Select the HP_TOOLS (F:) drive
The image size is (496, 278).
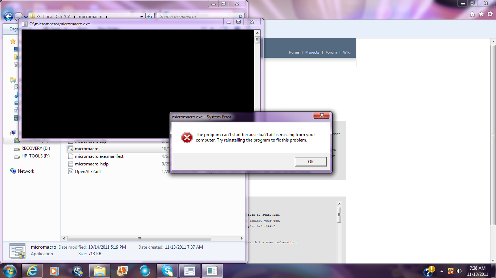point(35,156)
